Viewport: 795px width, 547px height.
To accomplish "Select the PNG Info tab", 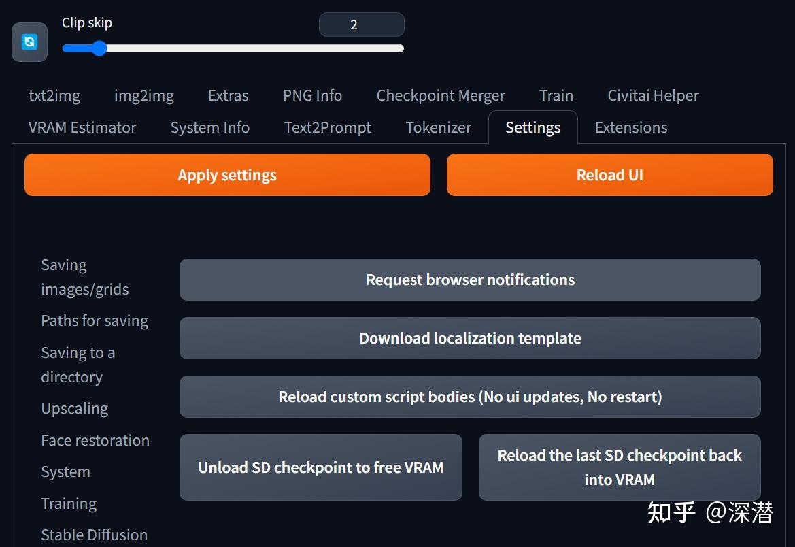I will click(x=312, y=95).
